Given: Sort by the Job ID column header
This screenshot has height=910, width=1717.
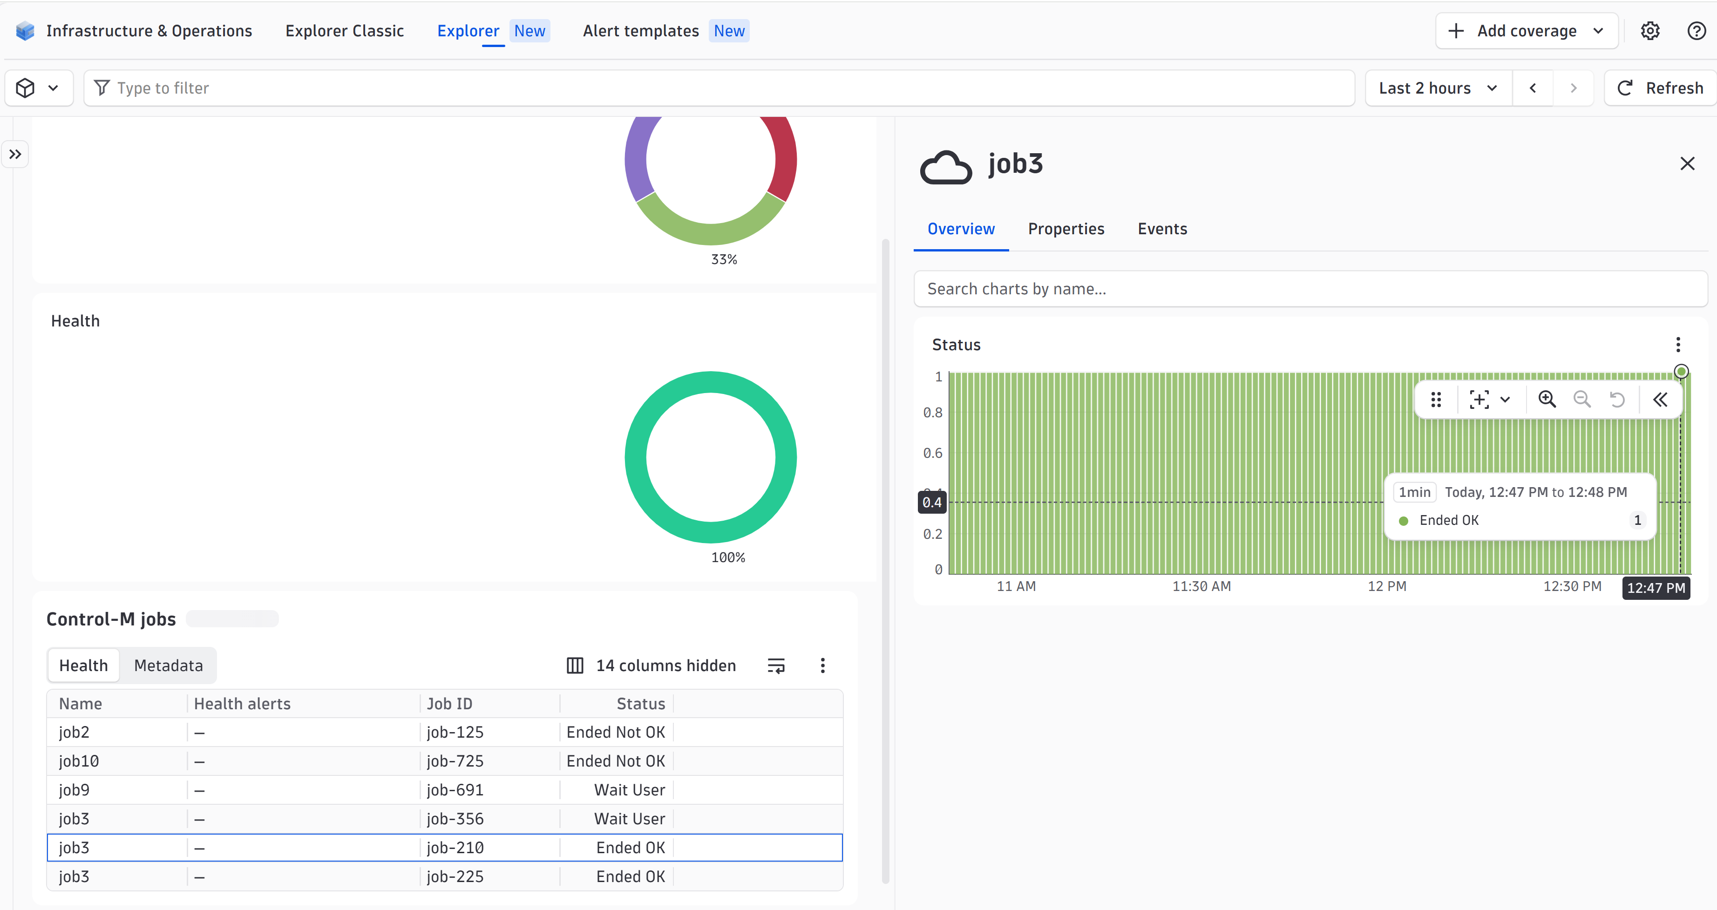Looking at the screenshot, I should (449, 703).
